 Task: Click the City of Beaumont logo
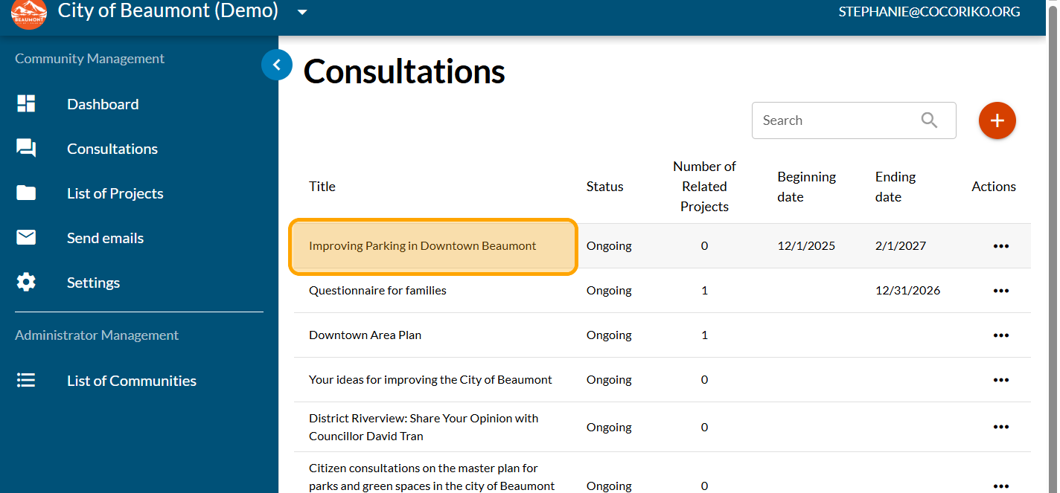pos(29,13)
